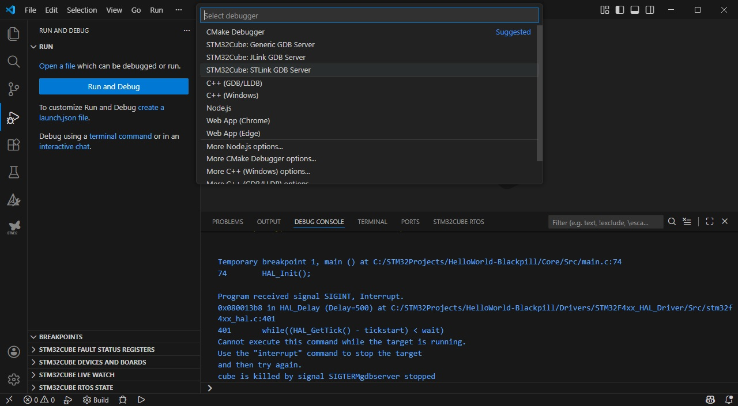Image resolution: width=738 pixels, height=406 pixels.
Task: Open the Selection menu
Action: click(x=82, y=10)
